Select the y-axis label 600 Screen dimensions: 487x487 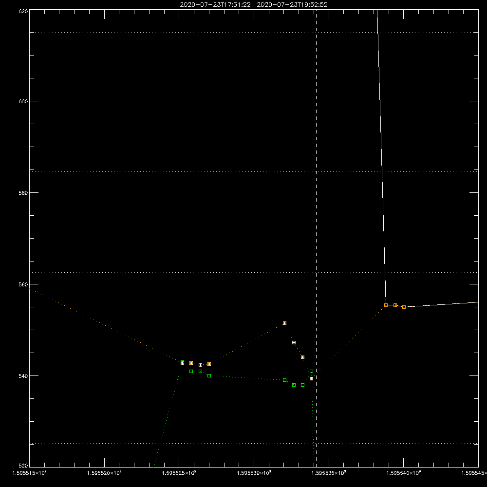click(23, 101)
